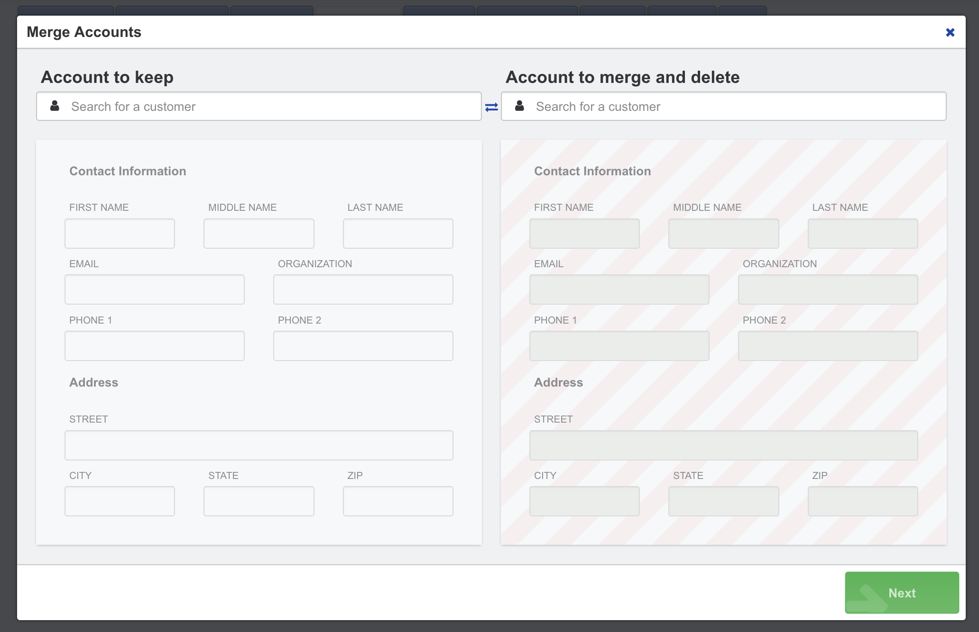Search for a customer in Account to keep
This screenshot has height=632, width=979.
click(x=259, y=106)
